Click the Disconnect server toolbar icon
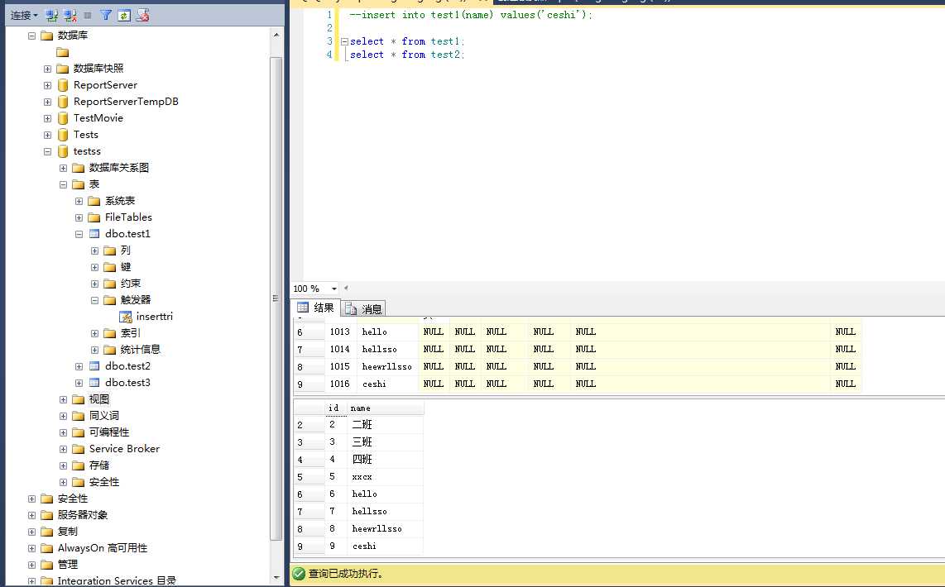Screen dimensions: 945x587 pyautogui.click(x=70, y=15)
